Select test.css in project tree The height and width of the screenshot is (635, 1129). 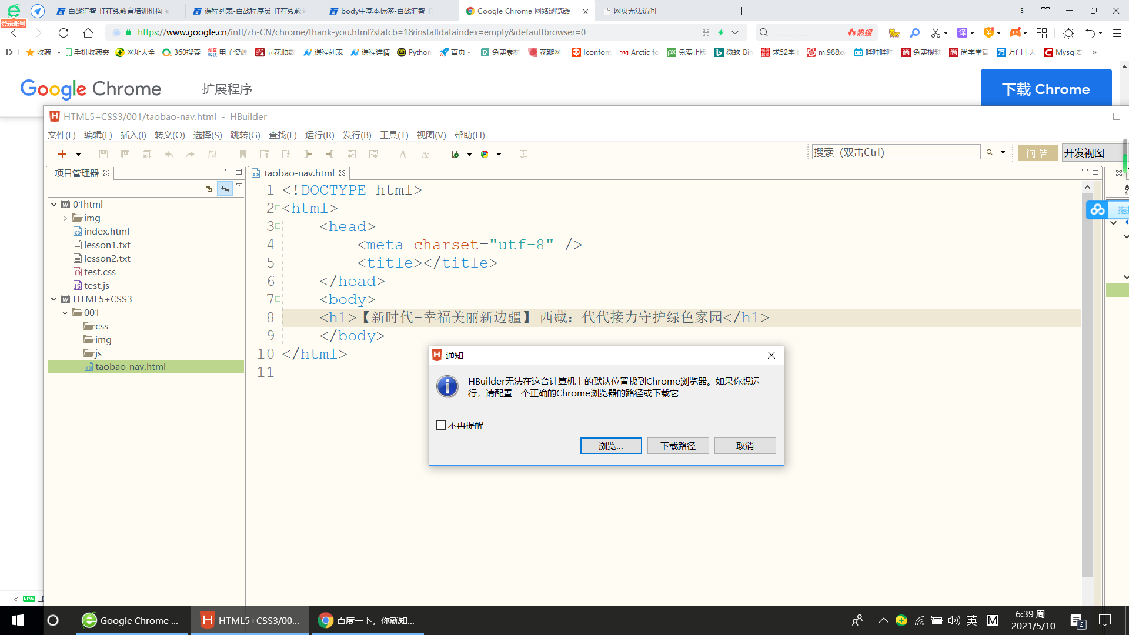click(99, 272)
